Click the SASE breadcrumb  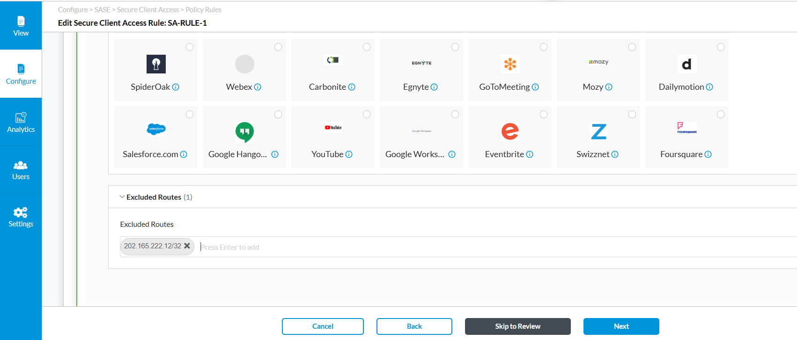pos(103,10)
